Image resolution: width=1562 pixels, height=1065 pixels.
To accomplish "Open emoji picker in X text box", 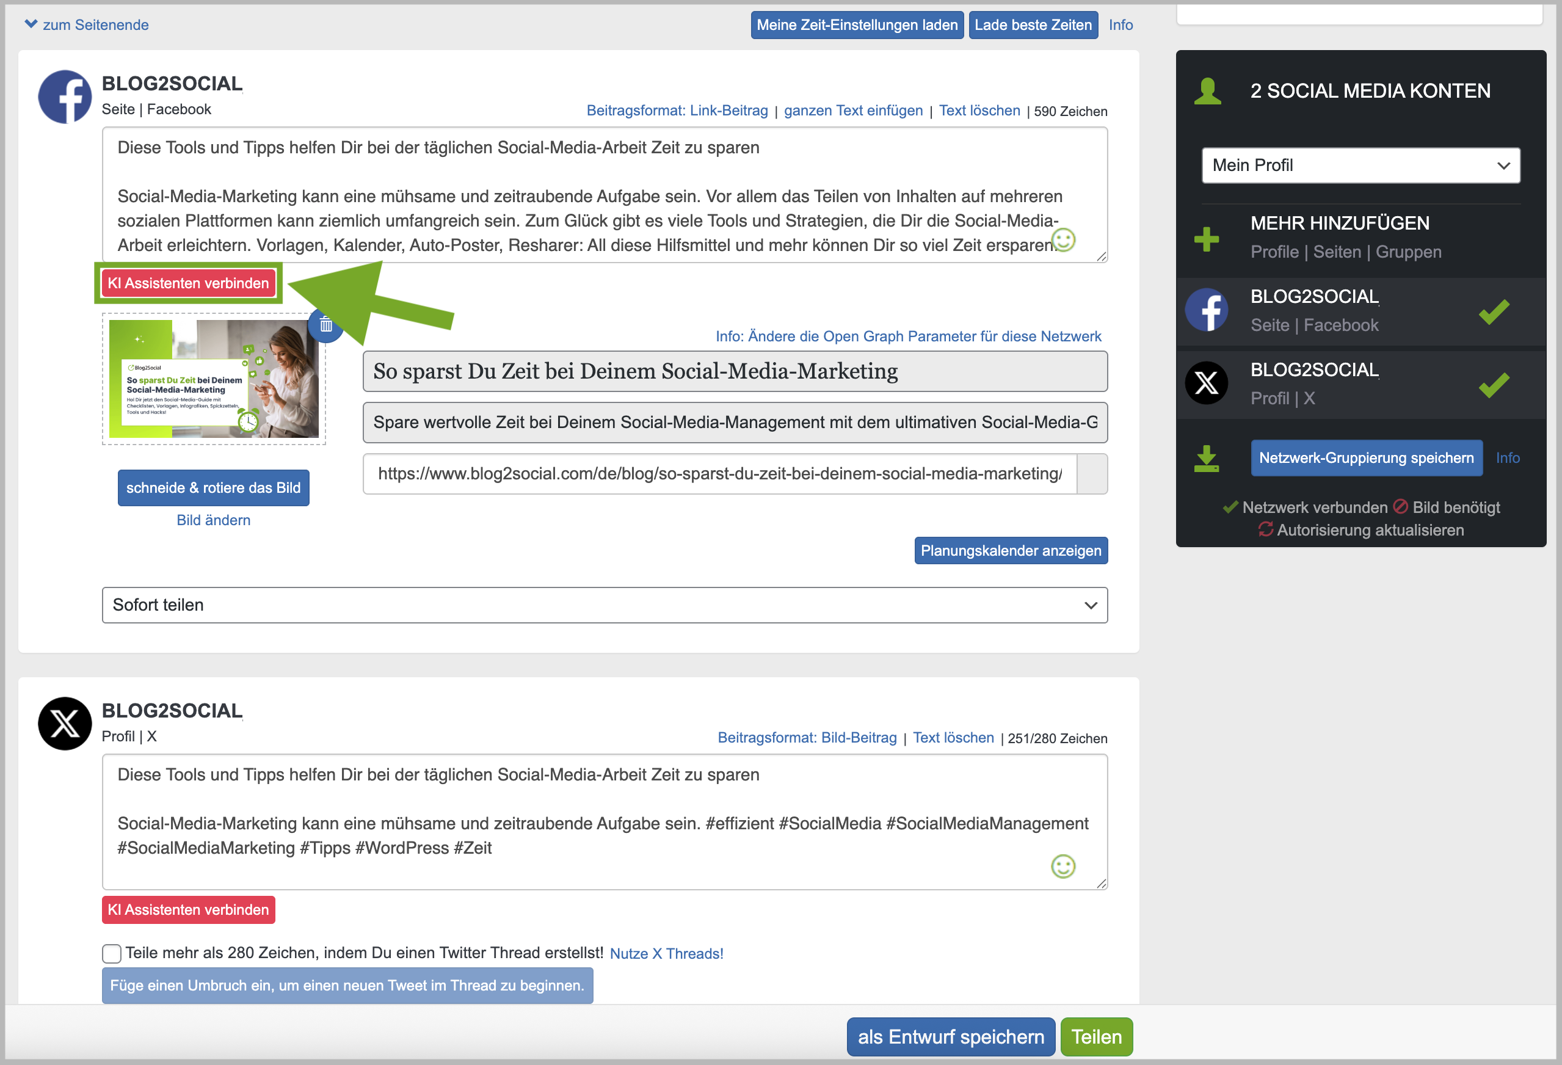I will pyautogui.click(x=1063, y=866).
